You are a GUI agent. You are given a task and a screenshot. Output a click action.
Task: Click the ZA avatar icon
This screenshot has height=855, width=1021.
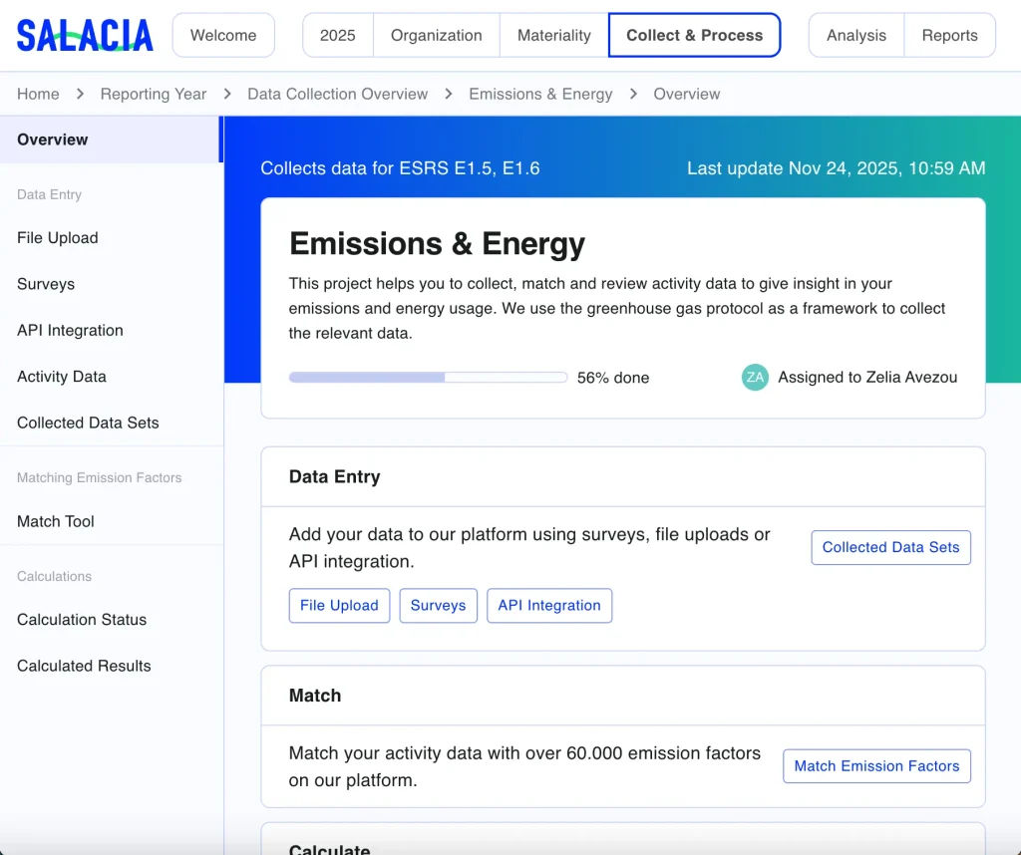pyautogui.click(x=755, y=377)
